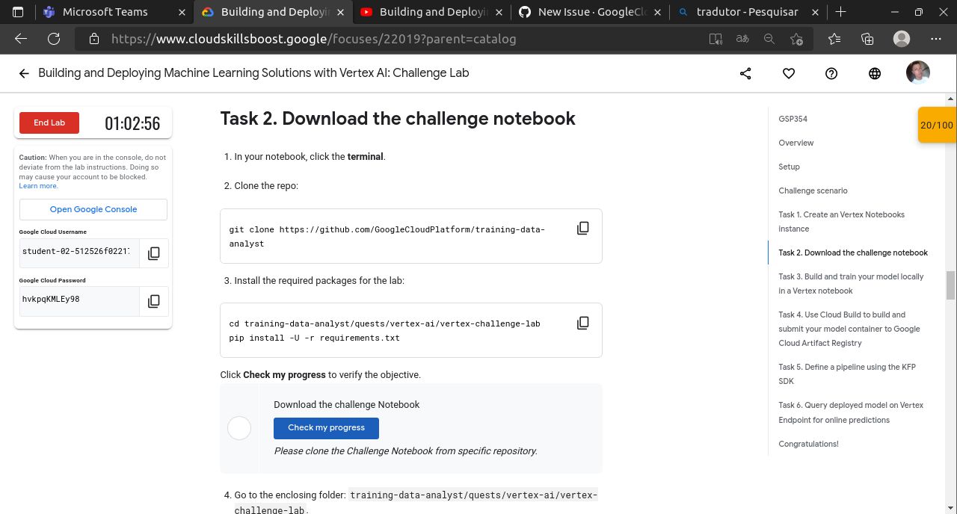
Task: Open the browser Settings menu via three dots
Action: pos(936,38)
